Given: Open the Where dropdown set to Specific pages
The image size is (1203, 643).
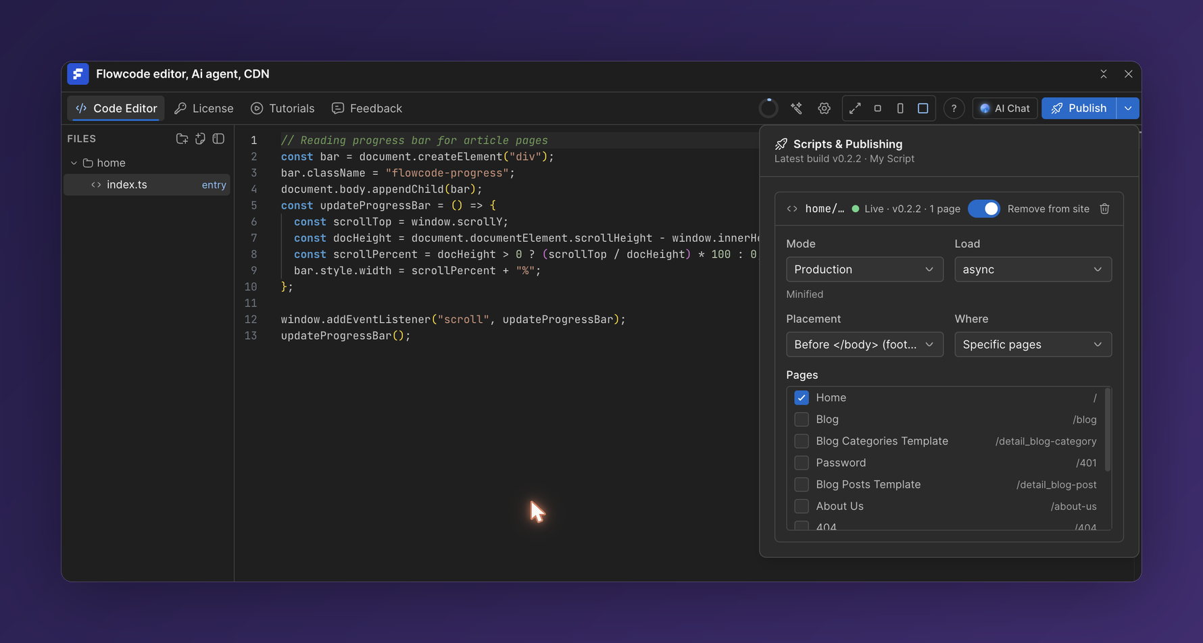Looking at the screenshot, I should click(x=1033, y=344).
